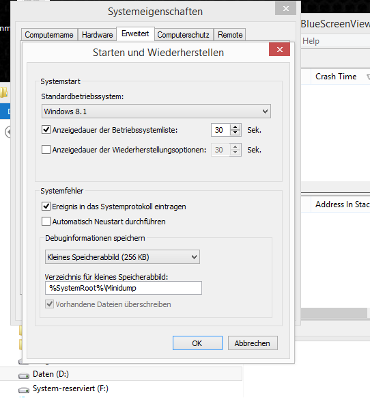Toggle Vorhandene Dateien überschreiben checkbox

click(49, 304)
